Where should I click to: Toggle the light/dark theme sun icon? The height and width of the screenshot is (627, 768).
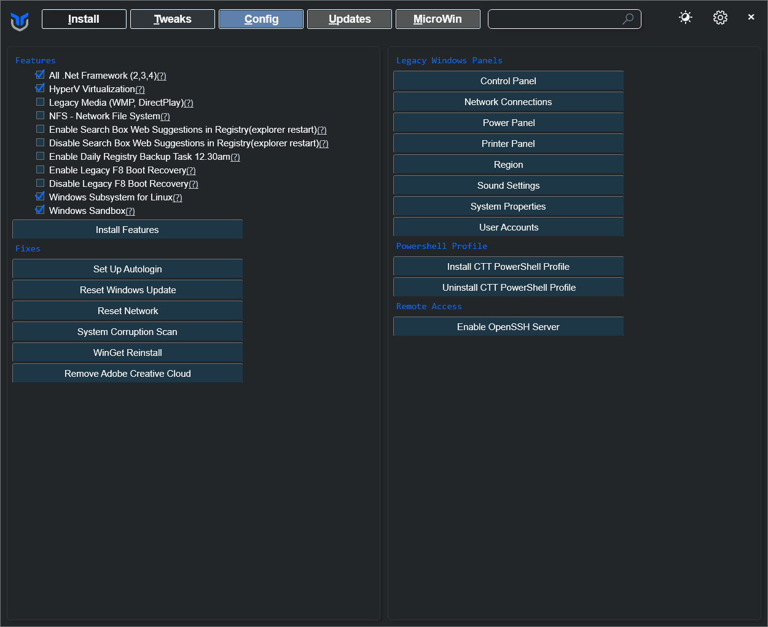pos(686,18)
